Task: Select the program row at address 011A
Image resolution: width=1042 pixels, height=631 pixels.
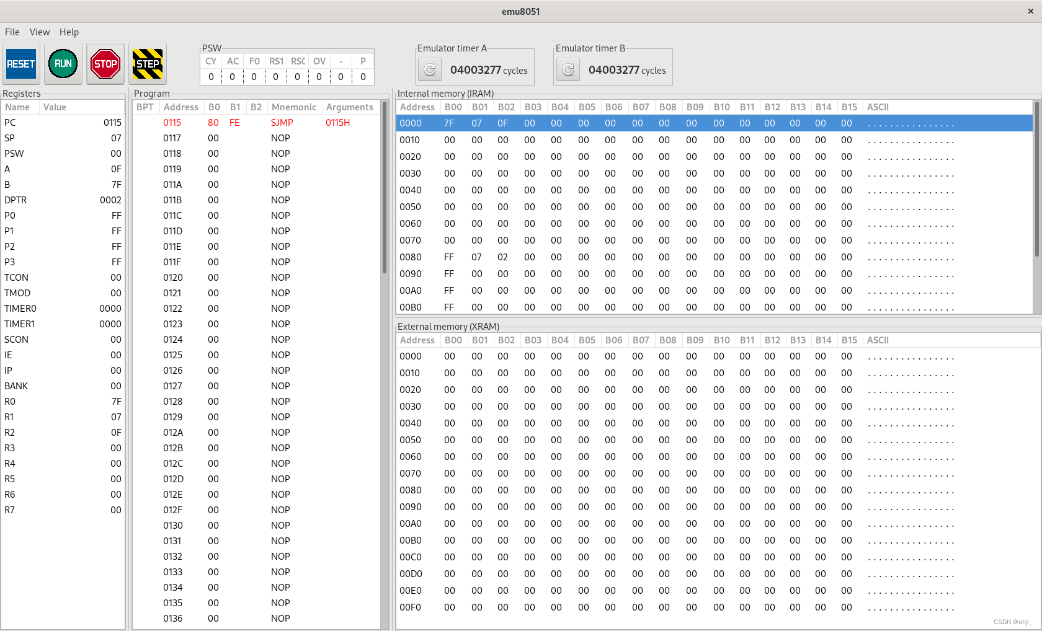Action: [256, 185]
